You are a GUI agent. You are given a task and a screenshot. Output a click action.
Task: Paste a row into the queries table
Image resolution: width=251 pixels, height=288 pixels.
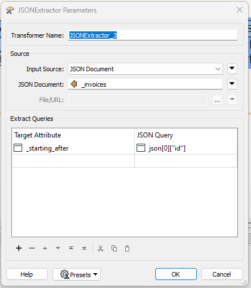[127, 248]
